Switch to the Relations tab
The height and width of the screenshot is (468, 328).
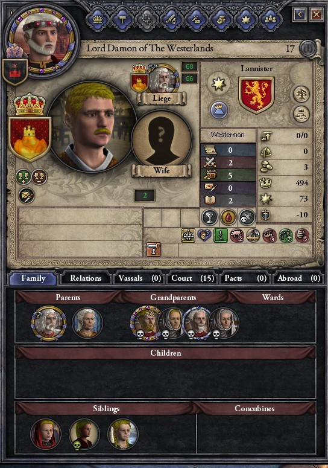(86, 278)
